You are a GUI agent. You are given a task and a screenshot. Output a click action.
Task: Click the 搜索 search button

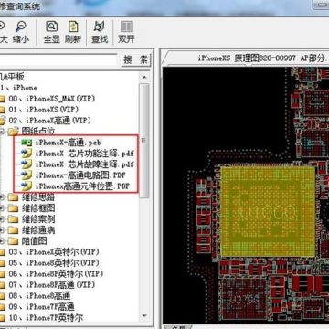coord(136,60)
